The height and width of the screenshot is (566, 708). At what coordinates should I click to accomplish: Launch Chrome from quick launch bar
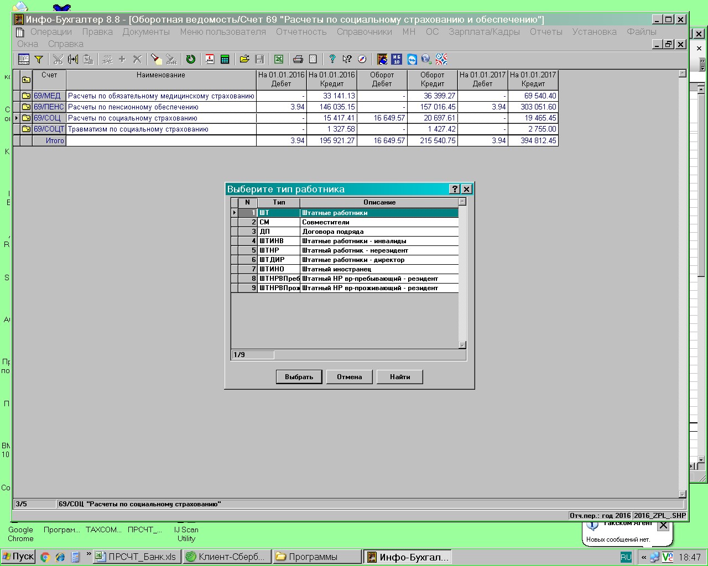(x=45, y=557)
